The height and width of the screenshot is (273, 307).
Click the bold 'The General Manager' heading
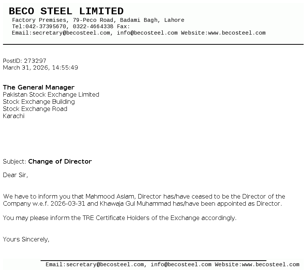[39, 88]
